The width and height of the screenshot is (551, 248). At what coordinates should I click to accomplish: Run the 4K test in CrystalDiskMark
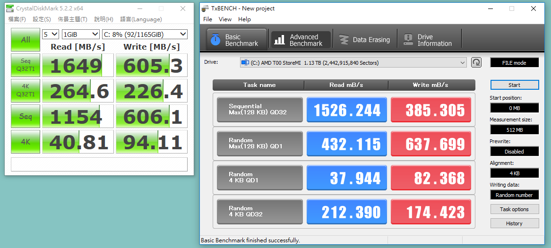click(26, 142)
